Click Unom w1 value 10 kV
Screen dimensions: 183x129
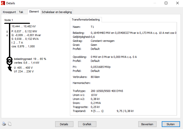click(x=94, y=95)
